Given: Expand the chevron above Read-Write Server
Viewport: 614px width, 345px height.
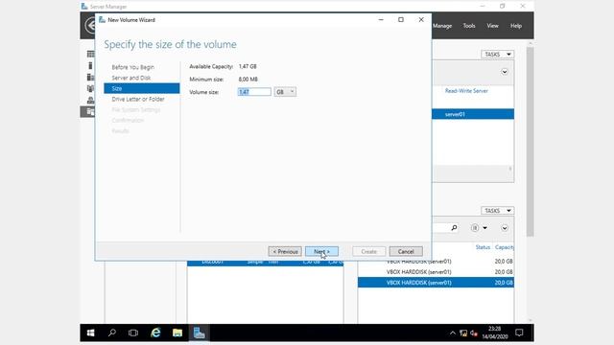Looking at the screenshot, I should click(505, 72).
